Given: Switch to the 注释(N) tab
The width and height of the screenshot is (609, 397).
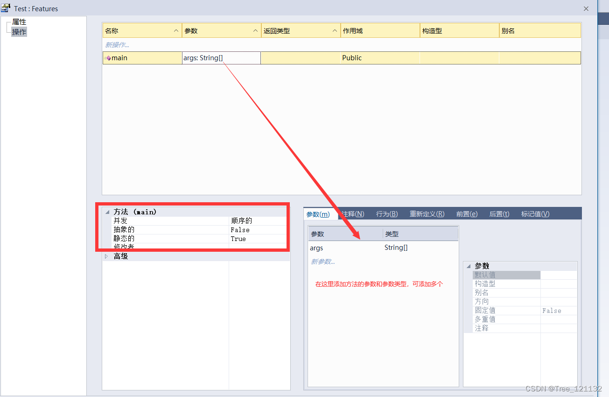Looking at the screenshot, I should pos(353,214).
